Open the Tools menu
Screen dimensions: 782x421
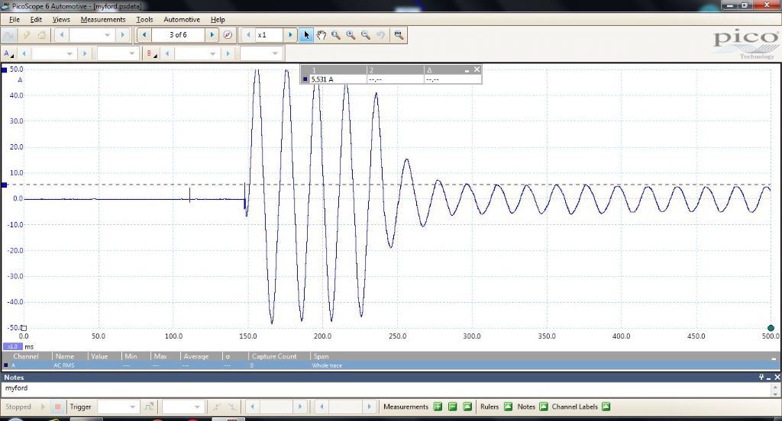pyautogui.click(x=144, y=19)
